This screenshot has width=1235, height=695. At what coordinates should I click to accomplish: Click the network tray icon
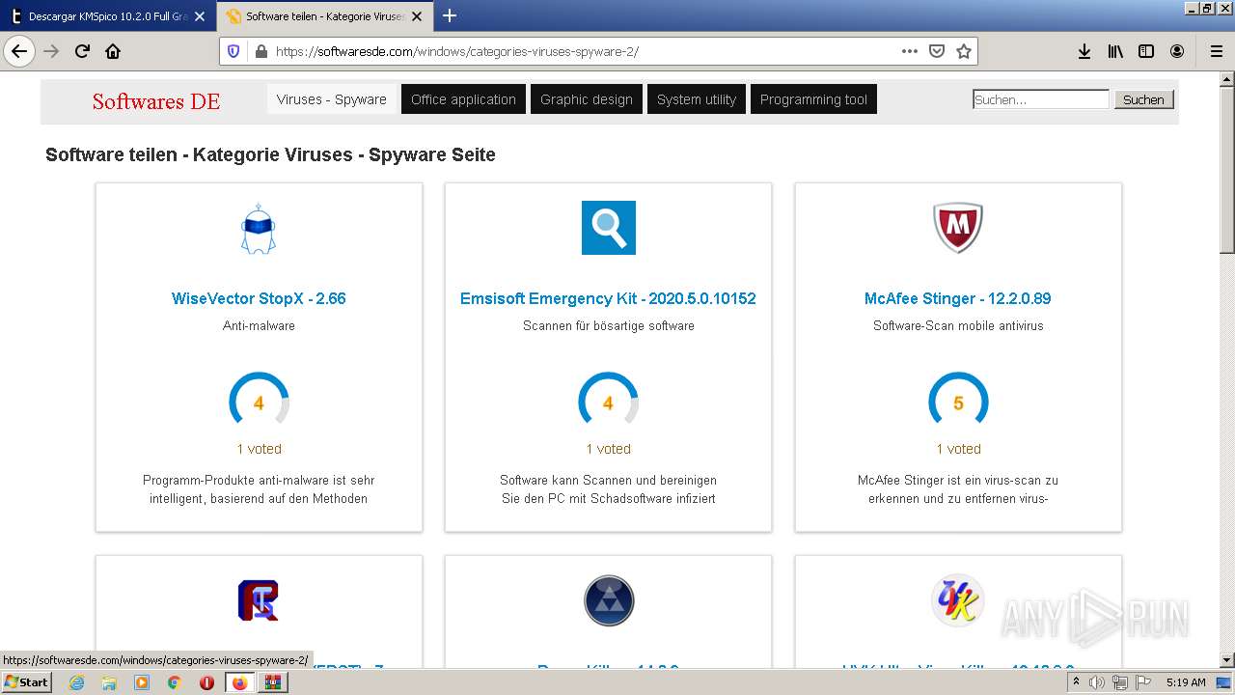[1120, 682]
